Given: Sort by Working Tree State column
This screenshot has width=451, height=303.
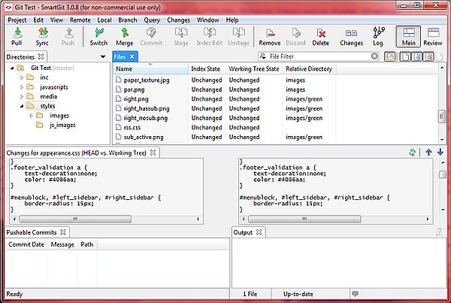Looking at the screenshot, I should click(x=254, y=69).
